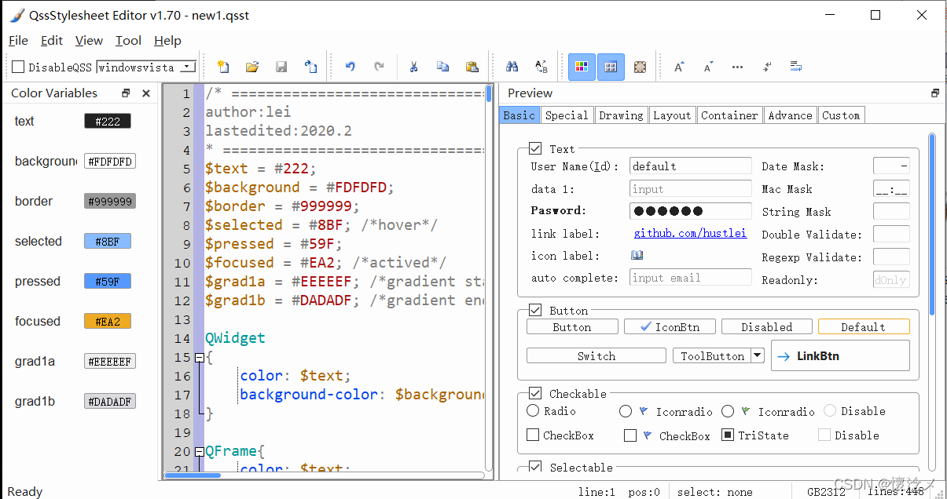Uncheck the Button group checkbox
Image resolution: width=947 pixels, height=499 pixels.
pos(536,310)
